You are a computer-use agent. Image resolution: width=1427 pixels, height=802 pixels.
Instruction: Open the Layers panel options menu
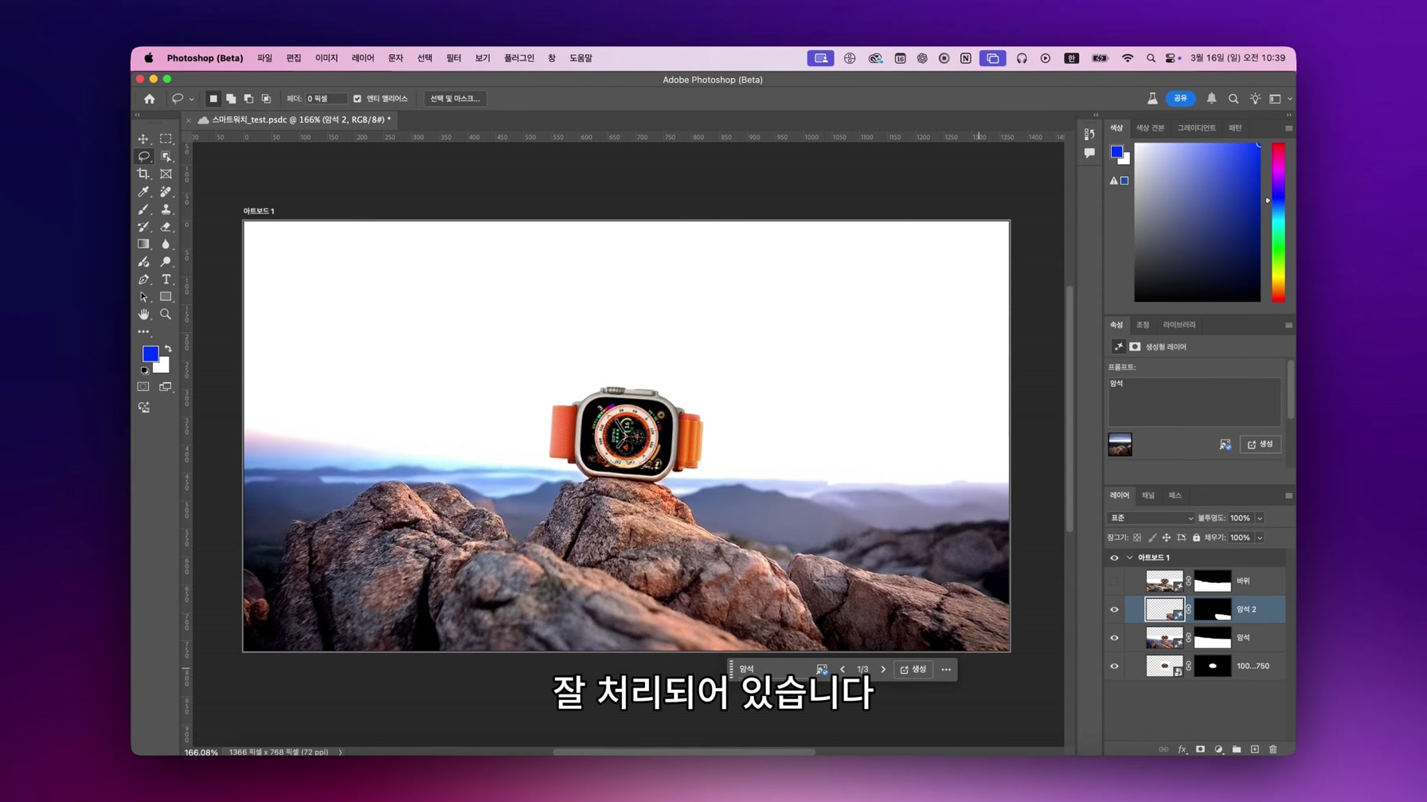pyautogui.click(x=1288, y=495)
